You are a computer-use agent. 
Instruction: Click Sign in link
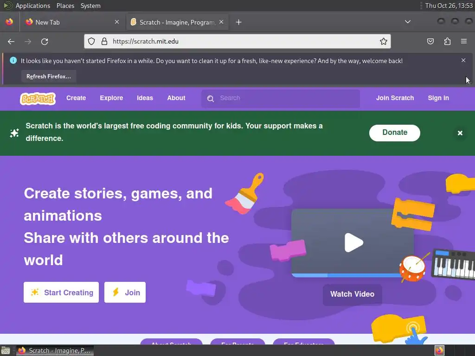coord(438,98)
